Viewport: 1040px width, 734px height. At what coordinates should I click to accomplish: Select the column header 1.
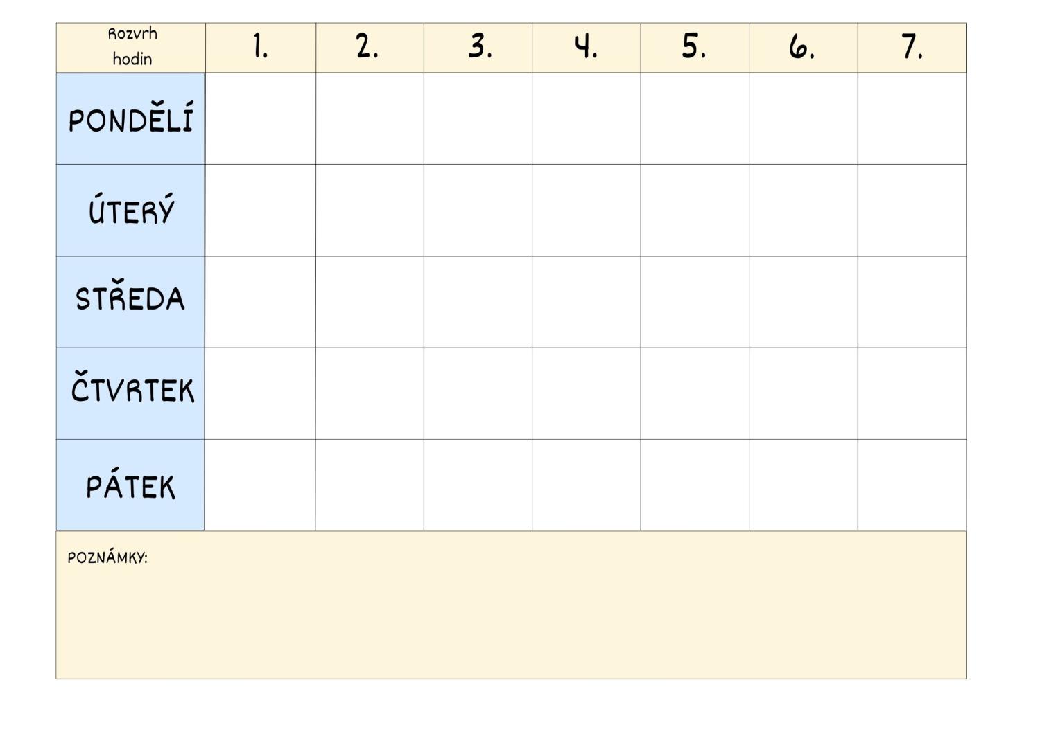pyautogui.click(x=261, y=48)
